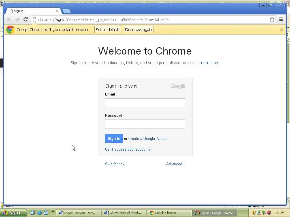This screenshot has height=217, width=290.
Task: Click the yellow security shield tray icon
Action: point(253,213)
